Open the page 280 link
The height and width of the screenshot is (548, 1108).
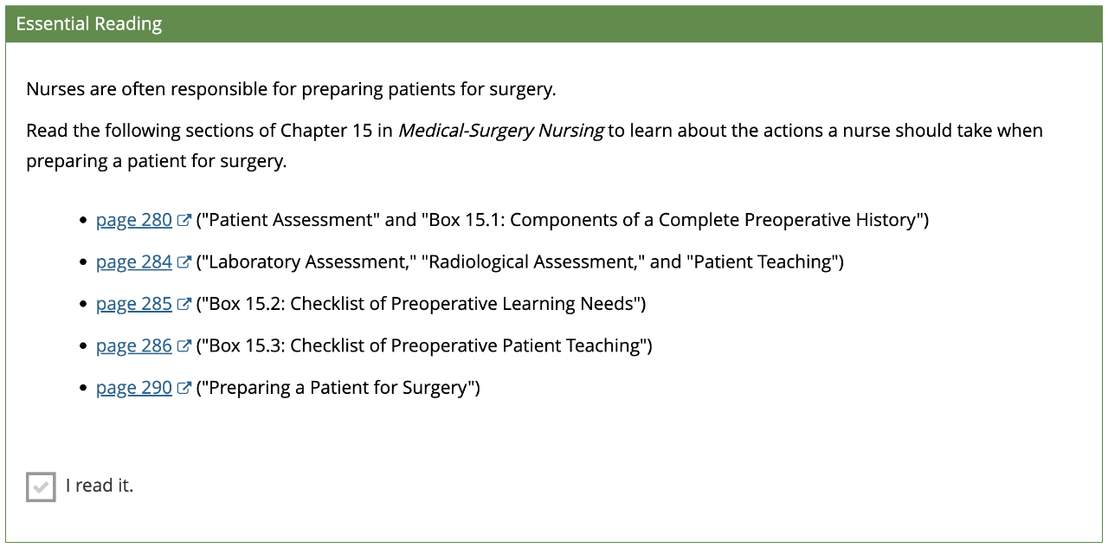click(134, 220)
